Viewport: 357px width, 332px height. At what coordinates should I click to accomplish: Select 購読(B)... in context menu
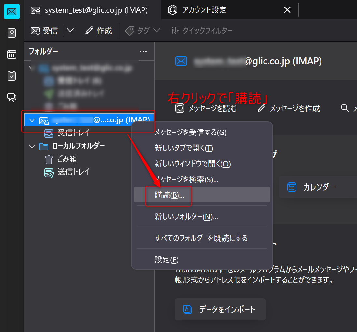coord(169,195)
